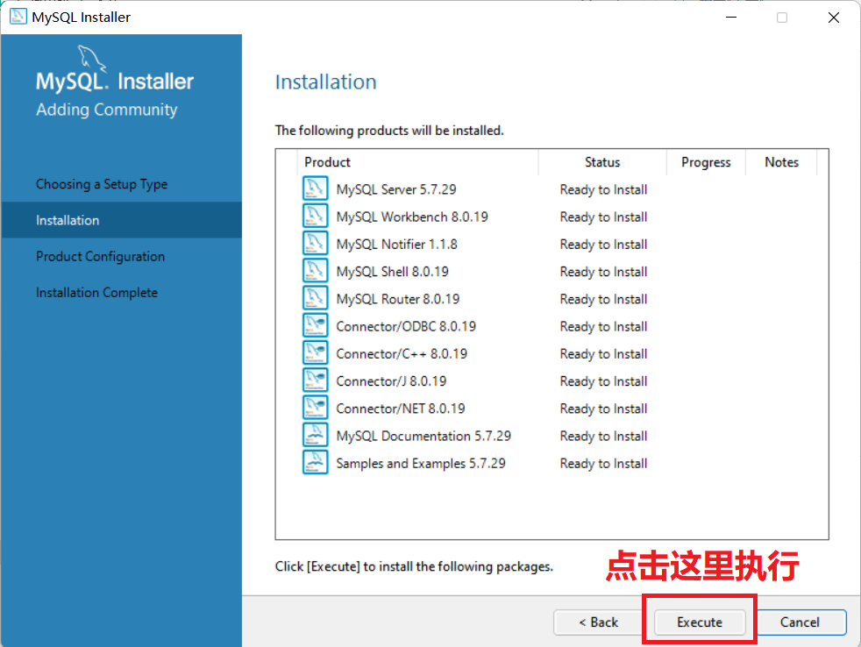Screen dimensions: 861x647
Task: Click the Connector/J 8.0.19 product icon
Action: (315, 380)
